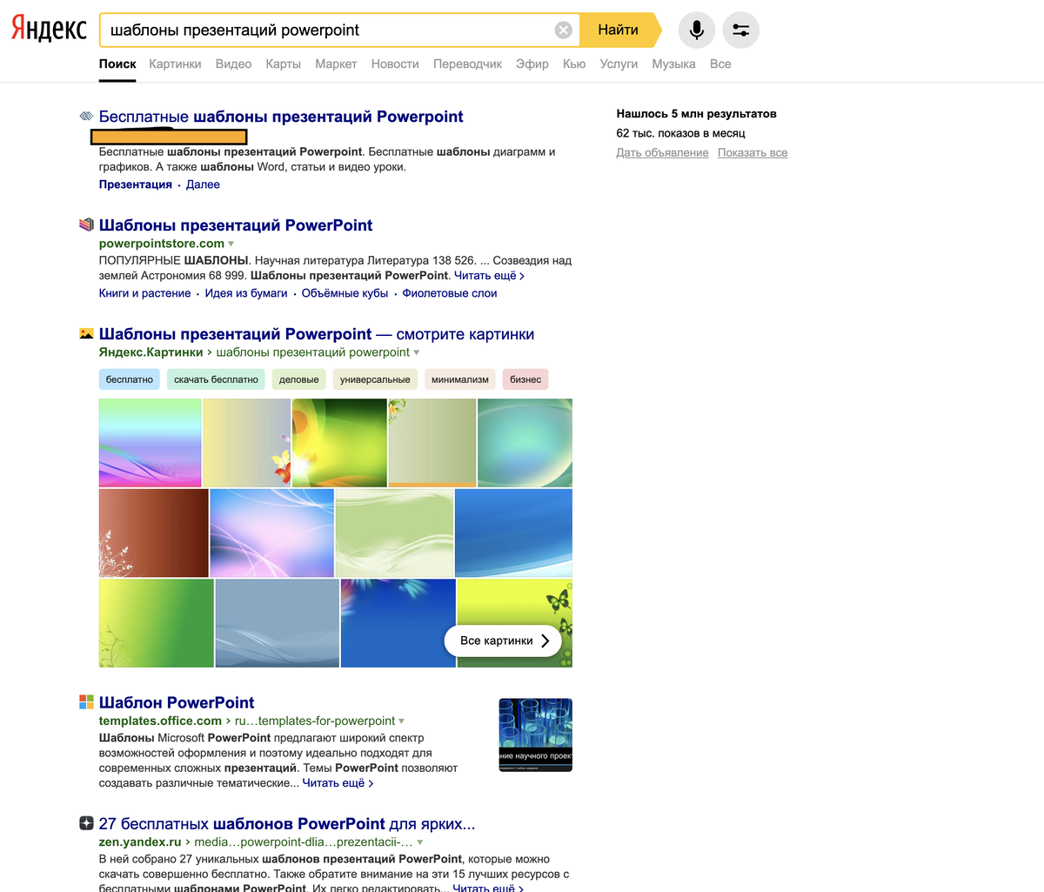Expand templates.office.com URL dropdown arrow
Image resolution: width=1044 pixels, height=892 pixels.
pos(401,721)
